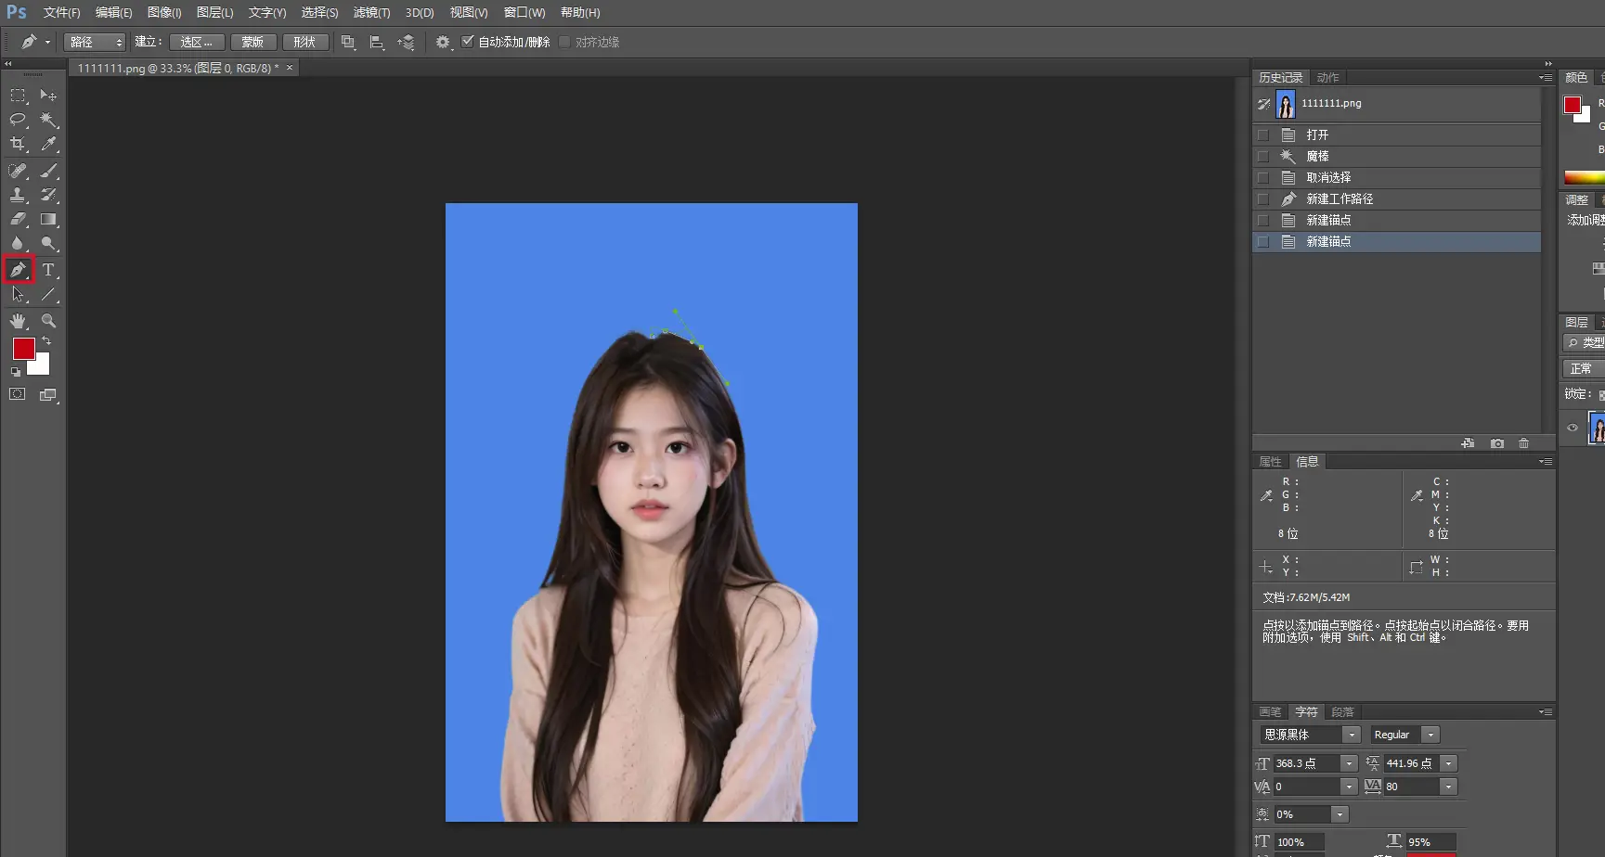1605x857 pixels.
Task: Click the 选区... button
Action: (196, 42)
